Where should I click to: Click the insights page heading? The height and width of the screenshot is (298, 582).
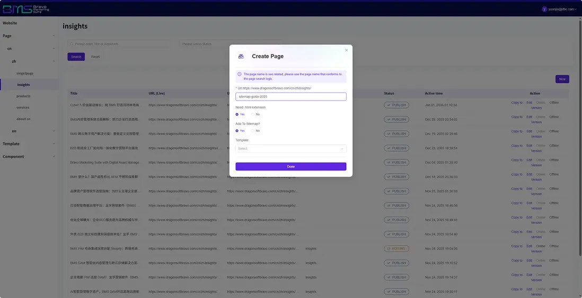point(75,26)
